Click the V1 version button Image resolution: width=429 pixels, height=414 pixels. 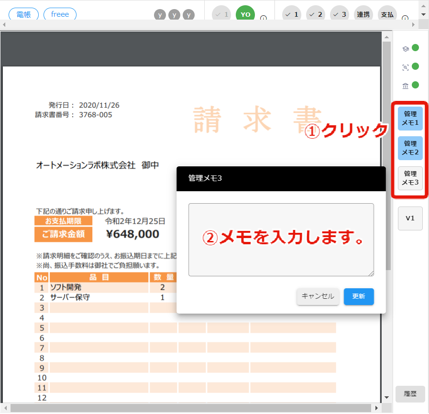point(410,218)
